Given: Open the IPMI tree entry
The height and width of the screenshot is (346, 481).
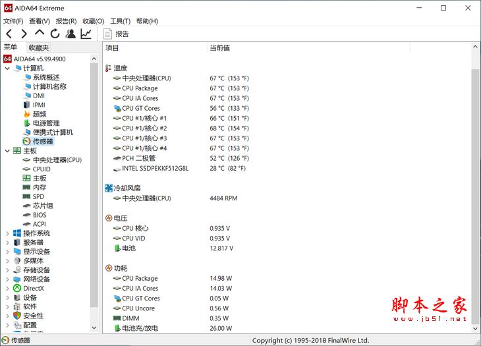Looking at the screenshot, I should pos(39,105).
